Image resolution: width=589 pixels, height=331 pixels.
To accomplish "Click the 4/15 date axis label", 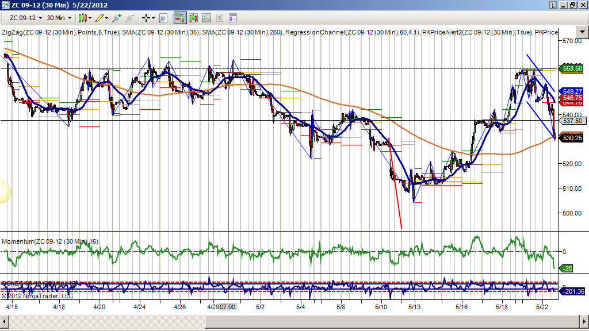I will 12,307.
